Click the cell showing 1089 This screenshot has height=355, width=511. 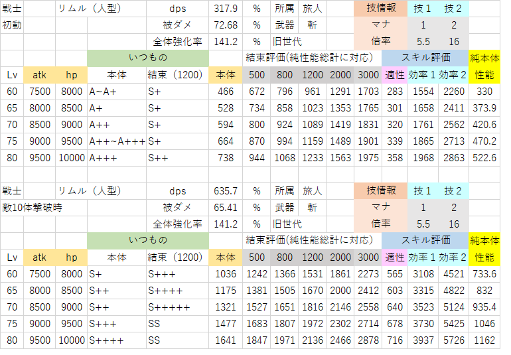point(312,125)
